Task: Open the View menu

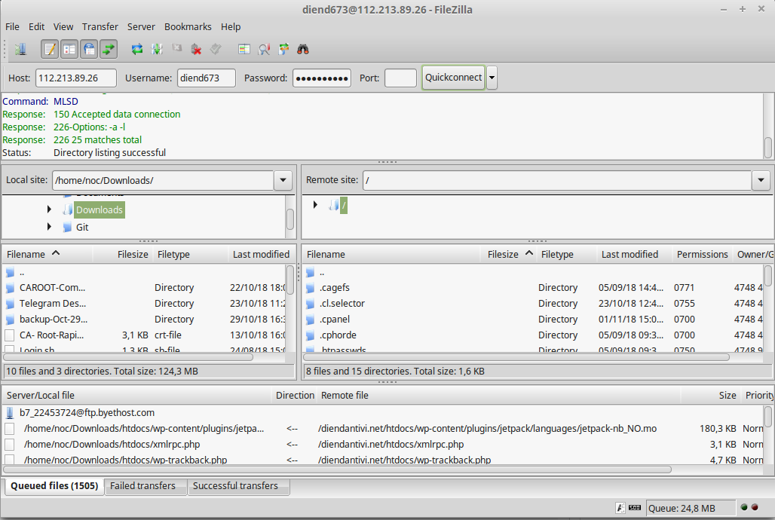Action: coord(63,26)
